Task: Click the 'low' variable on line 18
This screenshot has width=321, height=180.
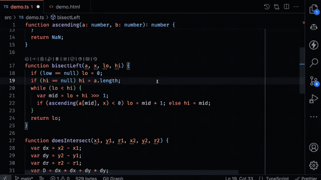Action: [x=47, y=73]
